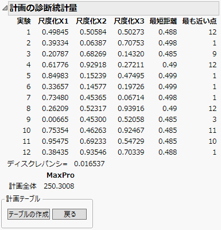The width and height of the screenshot is (221, 230).
Task: Select value 0.61776 in row 4
Action: pyautogui.click(x=55, y=65)
